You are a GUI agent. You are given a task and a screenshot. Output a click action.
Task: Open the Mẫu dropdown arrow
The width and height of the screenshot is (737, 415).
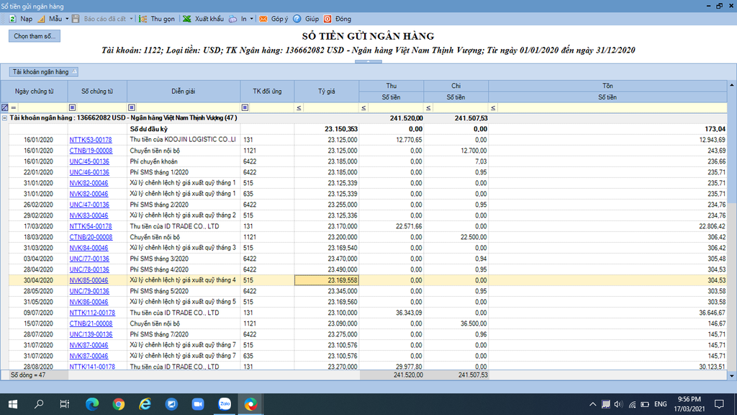point(67,19)
